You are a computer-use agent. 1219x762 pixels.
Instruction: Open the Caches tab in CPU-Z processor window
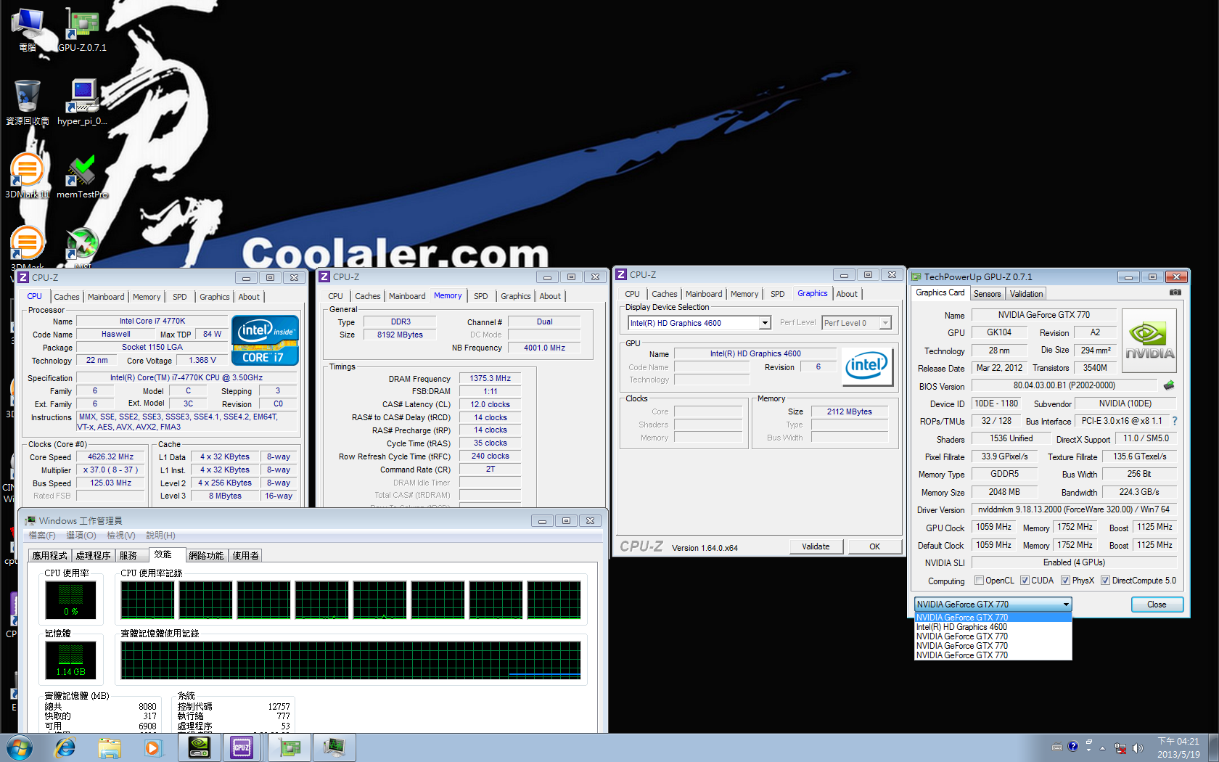pyautogui.click(x=67, y=297)
